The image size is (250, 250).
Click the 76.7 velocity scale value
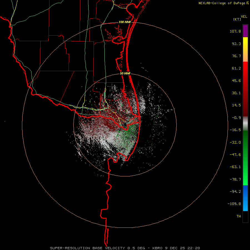coord(236,56)
